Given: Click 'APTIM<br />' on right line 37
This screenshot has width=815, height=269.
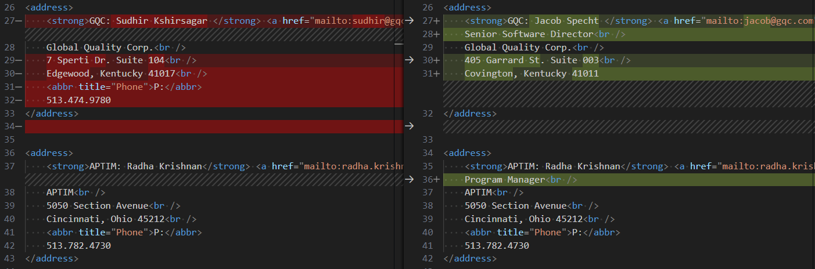Looking at the screenshot, I should coord(494,193).
